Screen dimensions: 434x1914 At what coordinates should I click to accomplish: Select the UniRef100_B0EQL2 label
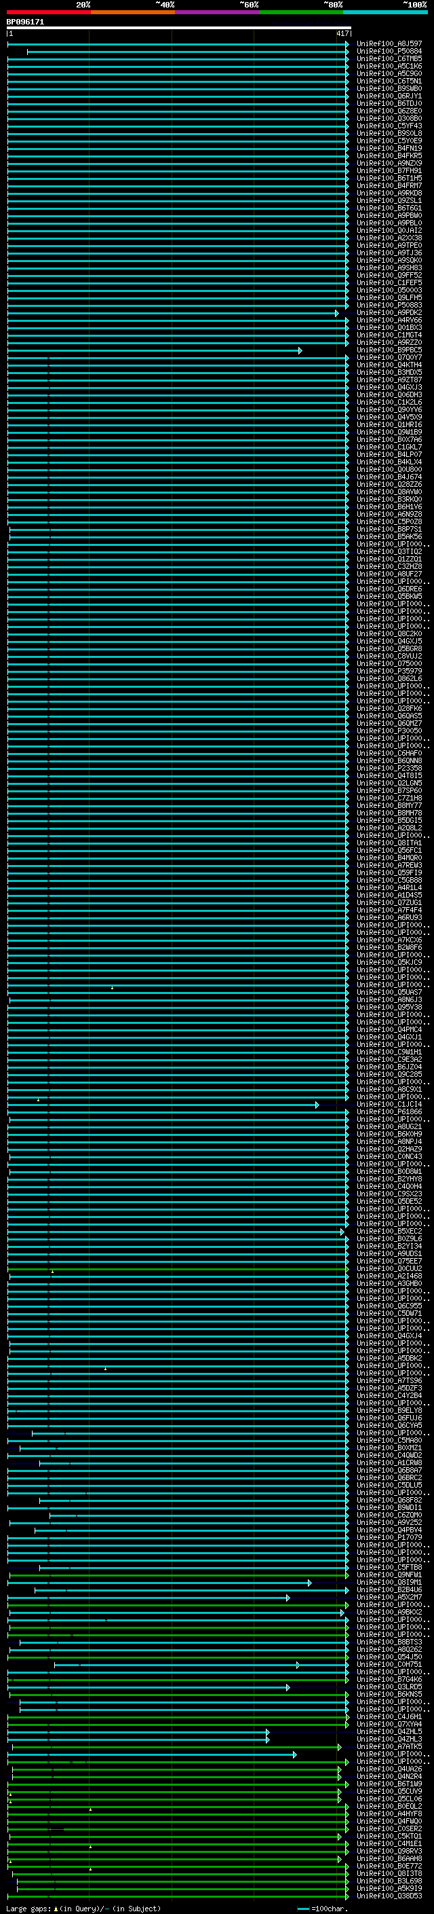point(389,1806)
